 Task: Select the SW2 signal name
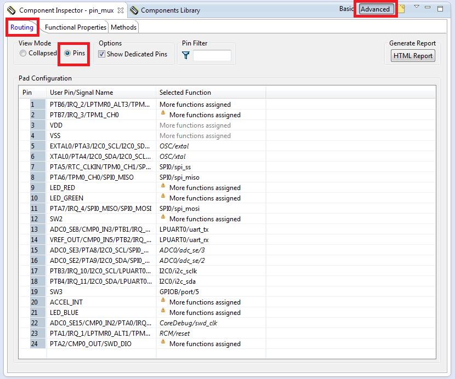tap(56, 219)
